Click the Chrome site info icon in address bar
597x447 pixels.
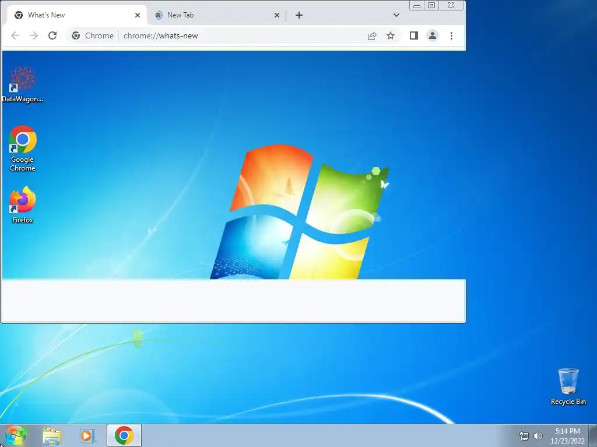coord(76,36)
